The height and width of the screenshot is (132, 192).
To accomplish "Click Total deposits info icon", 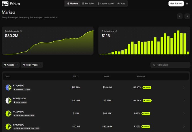I will tap(21, 31).
